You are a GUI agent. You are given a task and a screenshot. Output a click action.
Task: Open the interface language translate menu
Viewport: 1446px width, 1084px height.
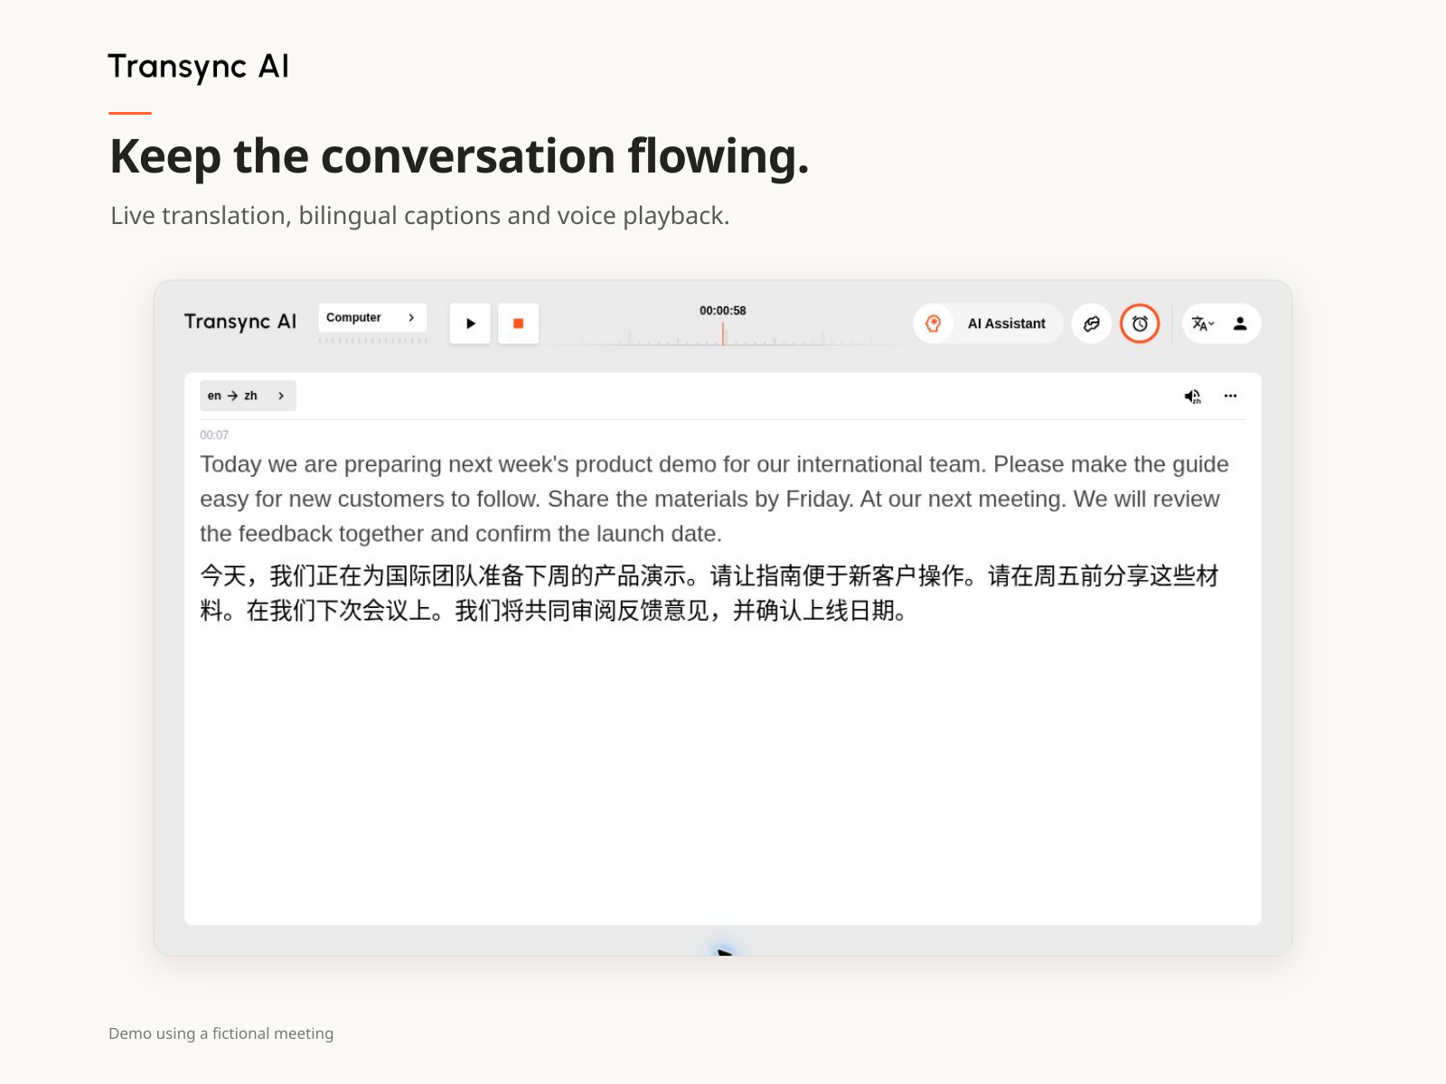[x=1203, y=323]
